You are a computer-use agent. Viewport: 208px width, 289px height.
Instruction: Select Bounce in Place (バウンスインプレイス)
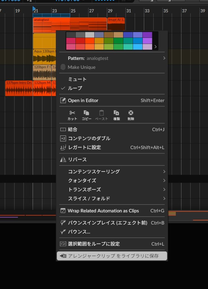108,223
